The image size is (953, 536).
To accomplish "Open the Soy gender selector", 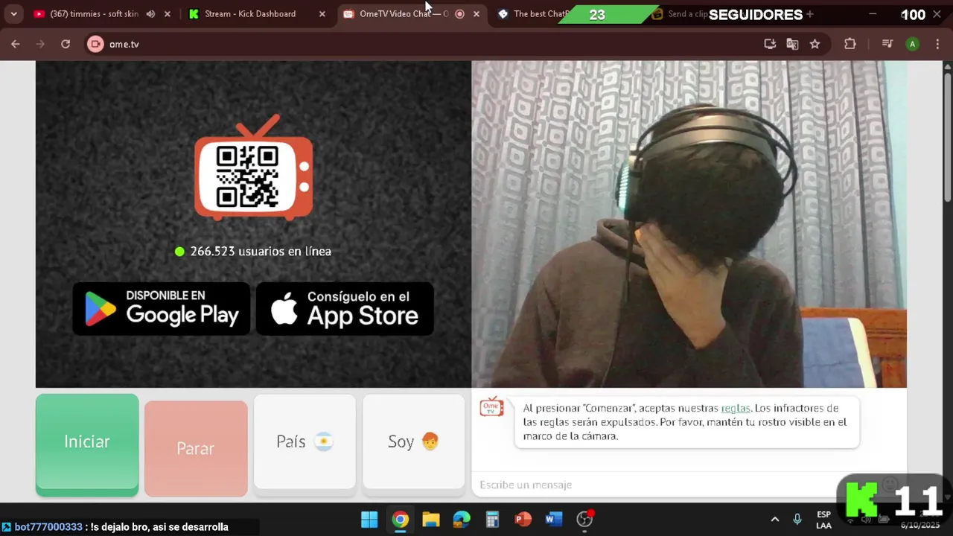I will tap(413, 442).
